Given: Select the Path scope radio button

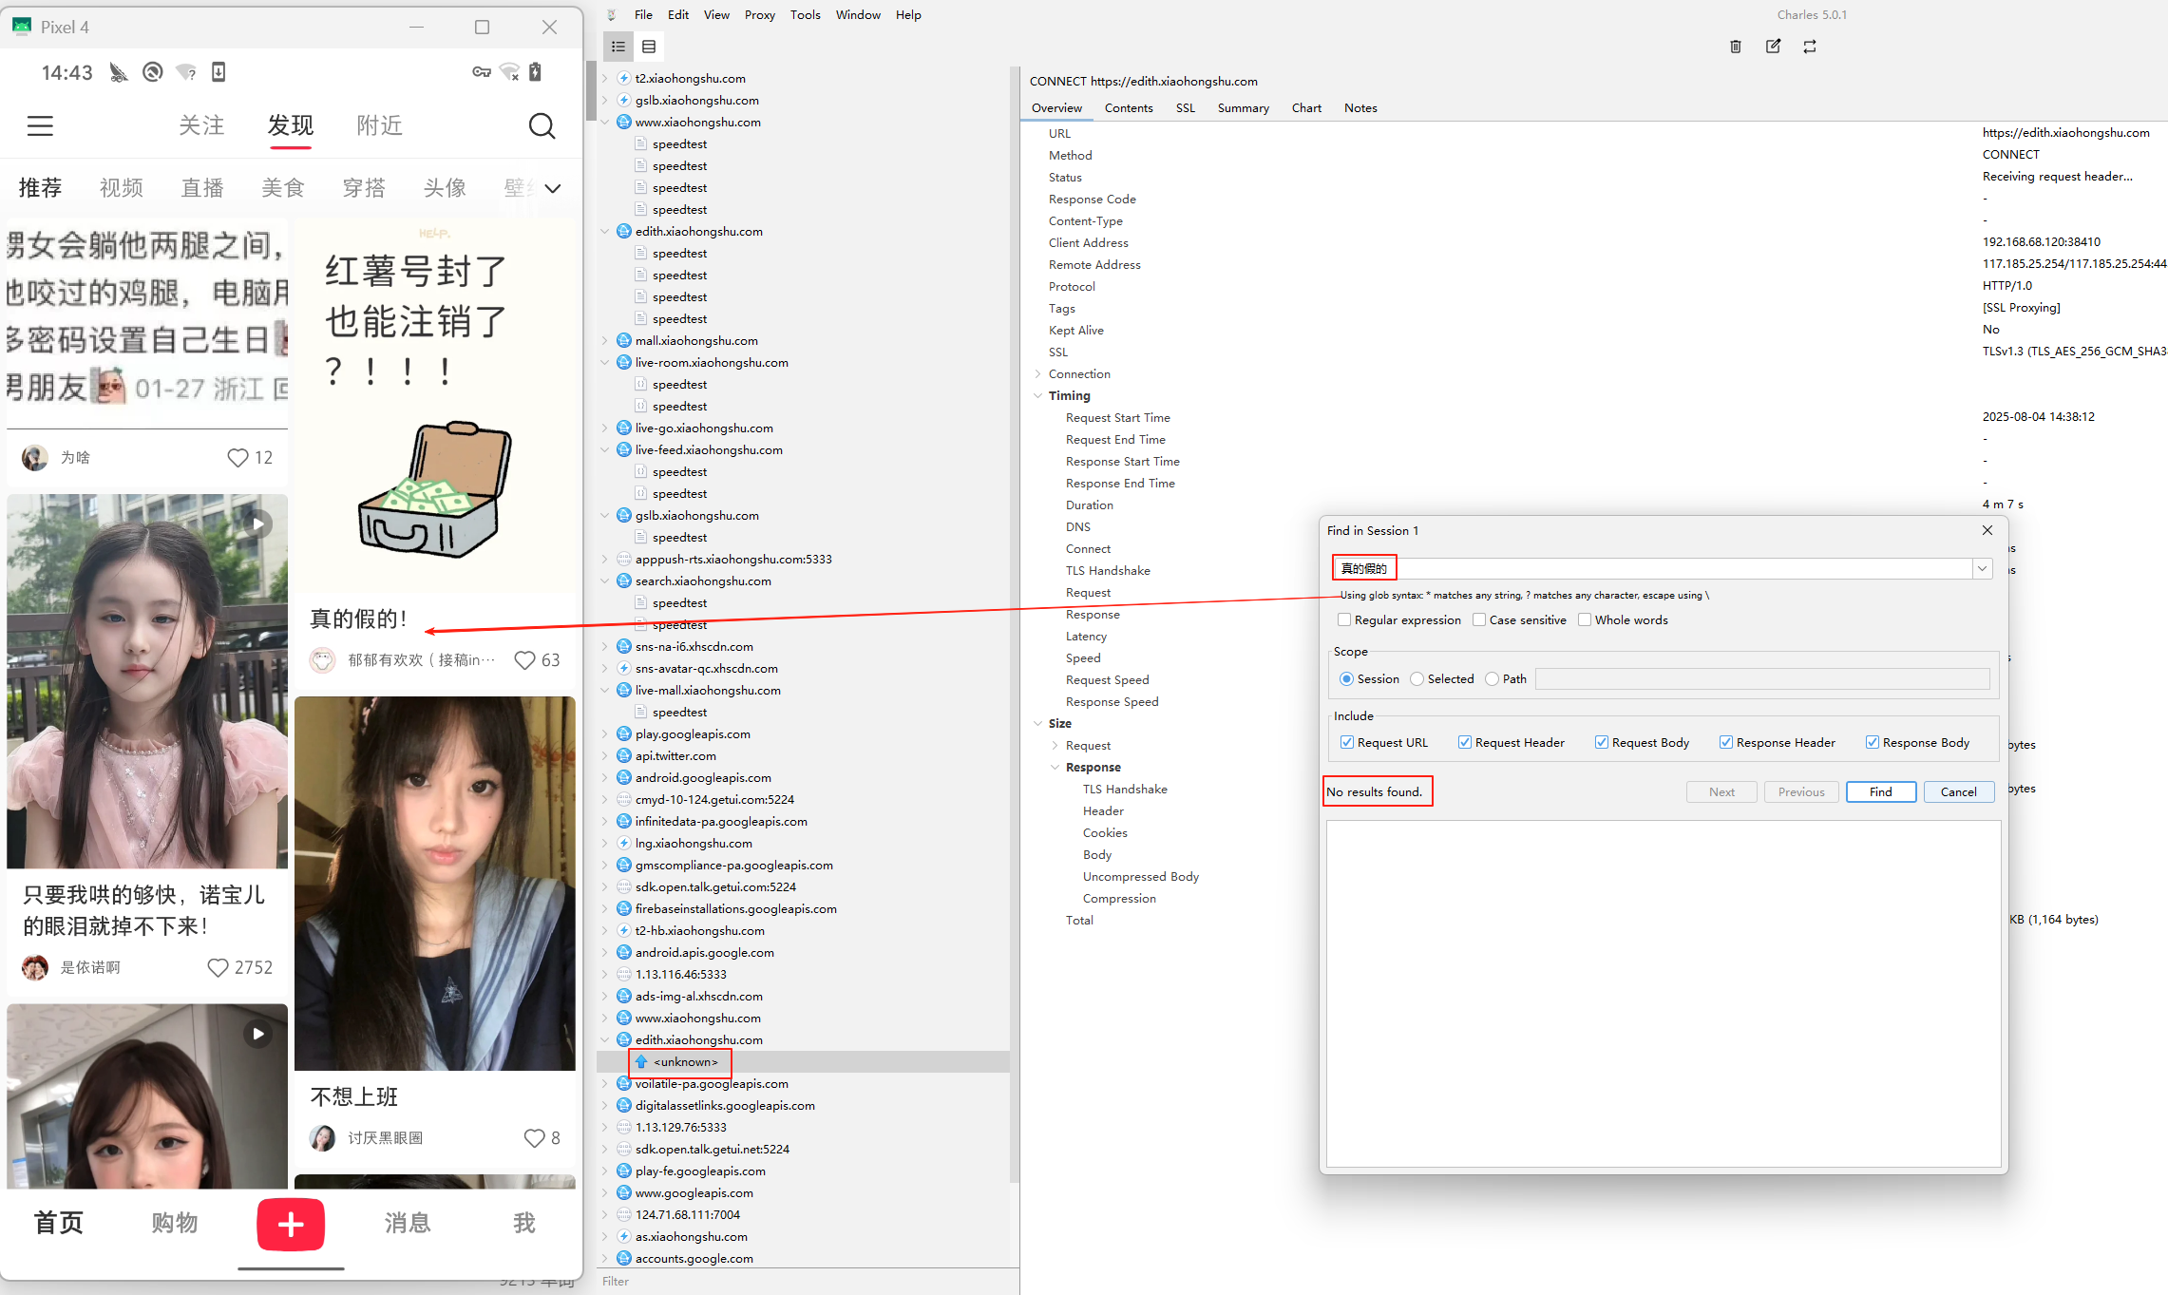Looking at the screenshot, I should 1491,678.
